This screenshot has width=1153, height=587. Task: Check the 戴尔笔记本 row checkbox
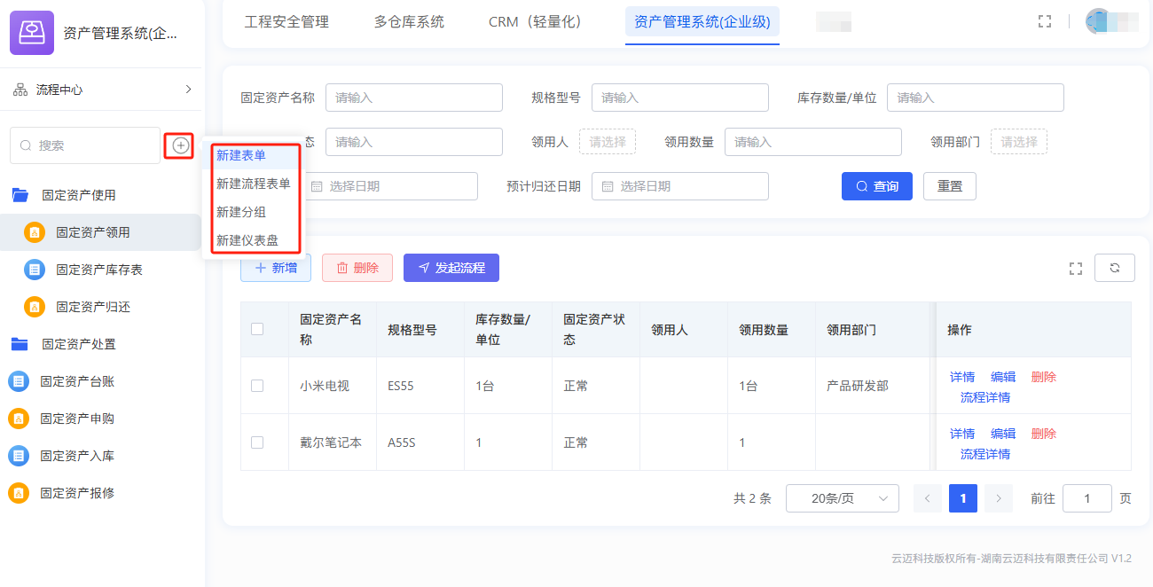(257, 442)
